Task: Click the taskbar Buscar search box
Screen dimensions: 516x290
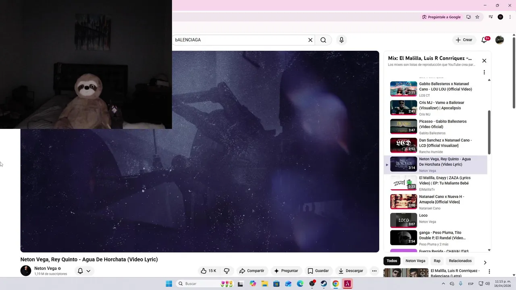Action: tap(205, 284)
